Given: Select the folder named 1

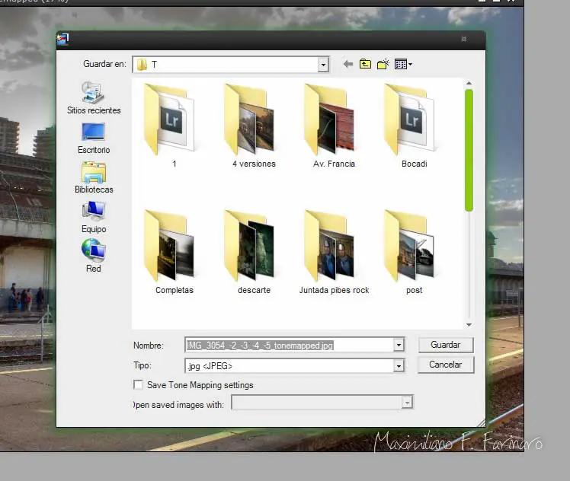Looking at the screenshot, I should pyautogui.click(x=170, y=126).
